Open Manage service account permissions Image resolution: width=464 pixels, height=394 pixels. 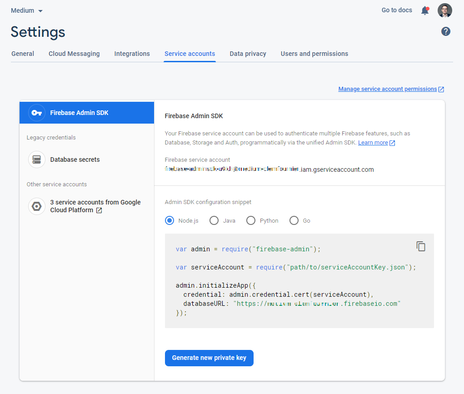point(388,89)
